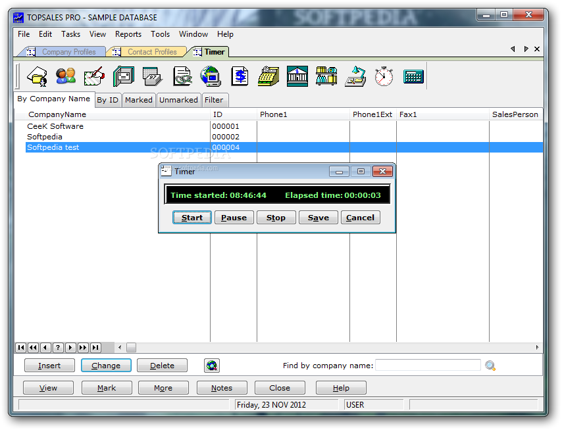Click the Help button at bottom
This screenshot has height=430, width=562.
pyautogui.click(x=341, y=388)
